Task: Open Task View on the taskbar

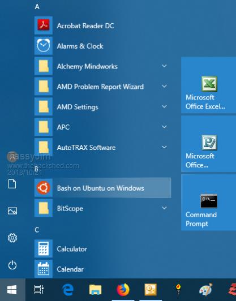Action: [39, 290]
